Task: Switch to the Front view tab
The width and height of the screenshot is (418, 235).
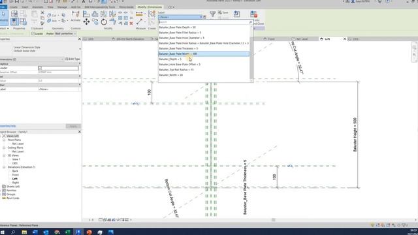Action: [271, 39]
